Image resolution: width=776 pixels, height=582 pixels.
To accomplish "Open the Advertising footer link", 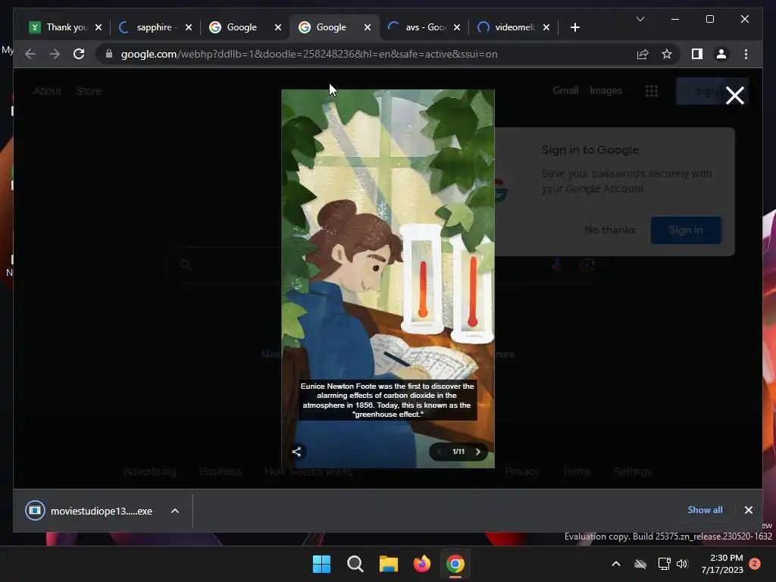I will point(150,471).
